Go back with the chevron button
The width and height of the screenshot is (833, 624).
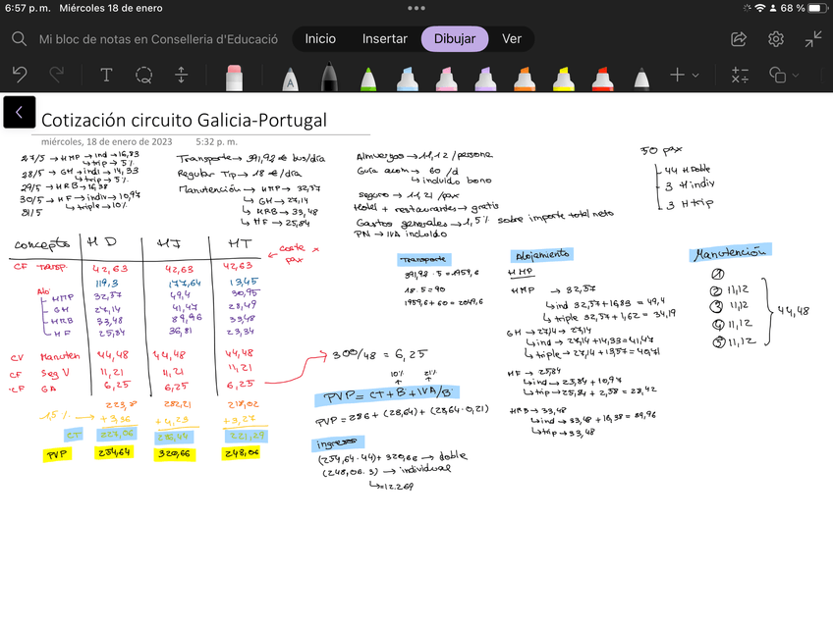(19, 112)
